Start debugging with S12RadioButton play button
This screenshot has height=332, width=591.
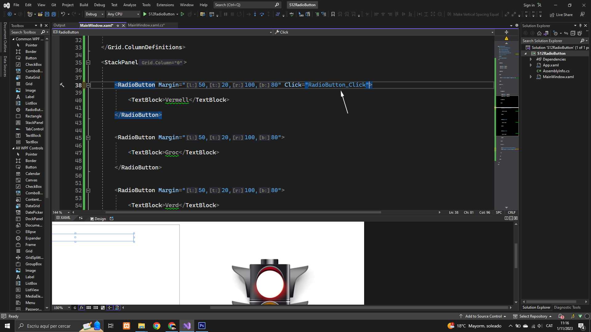(x=145, y=14)
